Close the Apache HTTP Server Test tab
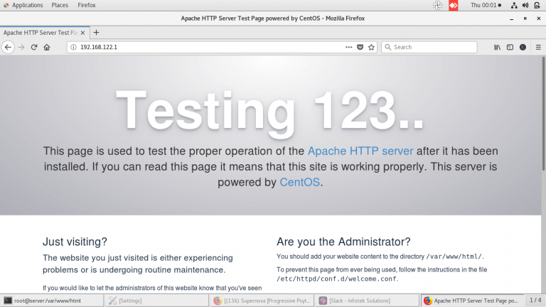Image resolution: width=546 pixels, height=307 pixels. coord(82,33)
